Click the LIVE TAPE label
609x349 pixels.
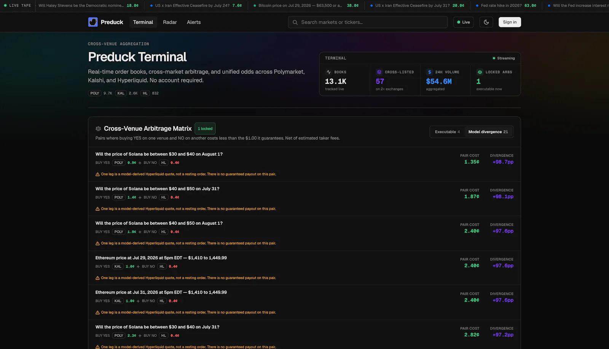click(20, 6)
